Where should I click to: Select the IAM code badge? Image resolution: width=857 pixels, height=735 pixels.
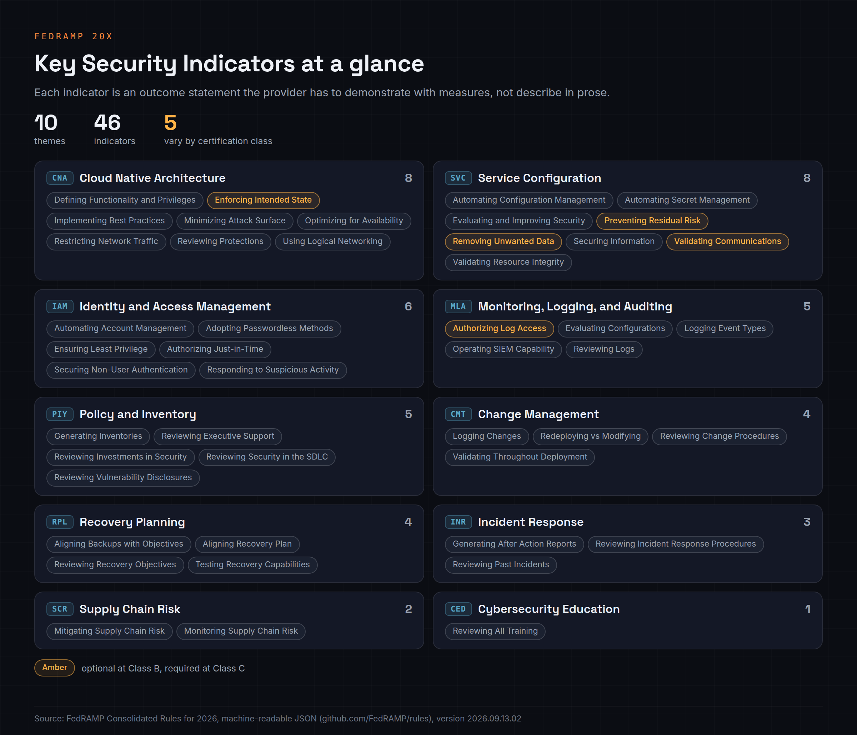pos(60,306)
